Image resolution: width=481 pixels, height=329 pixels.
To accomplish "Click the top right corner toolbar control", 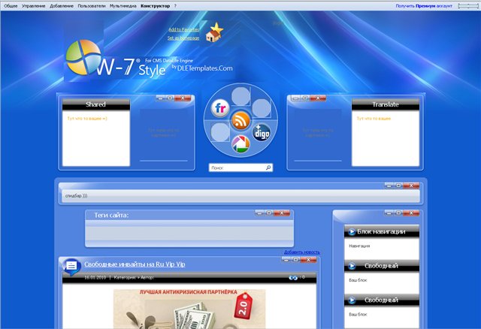I will (x=467, y=6).
